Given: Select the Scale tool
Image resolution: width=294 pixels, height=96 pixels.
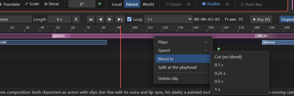Looking at the screenshot, I should [32, 4].
